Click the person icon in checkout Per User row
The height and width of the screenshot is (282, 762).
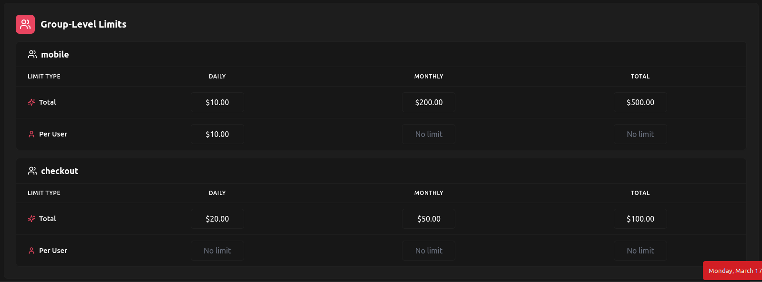[x=31, y=251]
